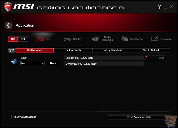Click the kB/s limit input field
This screenshot has width=178, height=128.
click(x=155, y=58)
